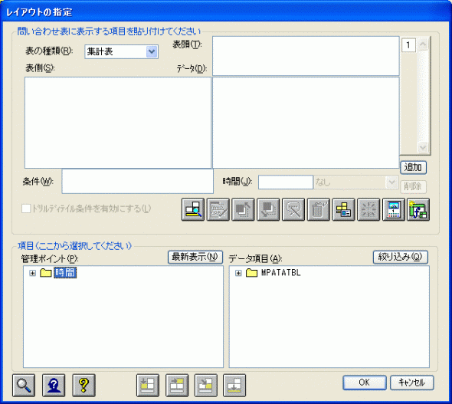The height and width of the screenshot is (404, 452).
Task: Click the greyed trash can icon
Action: [x=318, y=209]
